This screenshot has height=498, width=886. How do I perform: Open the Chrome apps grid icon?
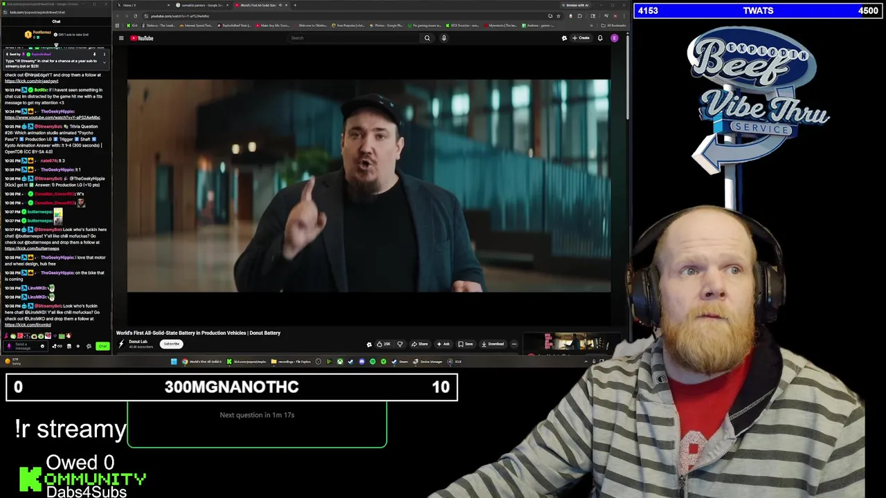click(118, 26)
